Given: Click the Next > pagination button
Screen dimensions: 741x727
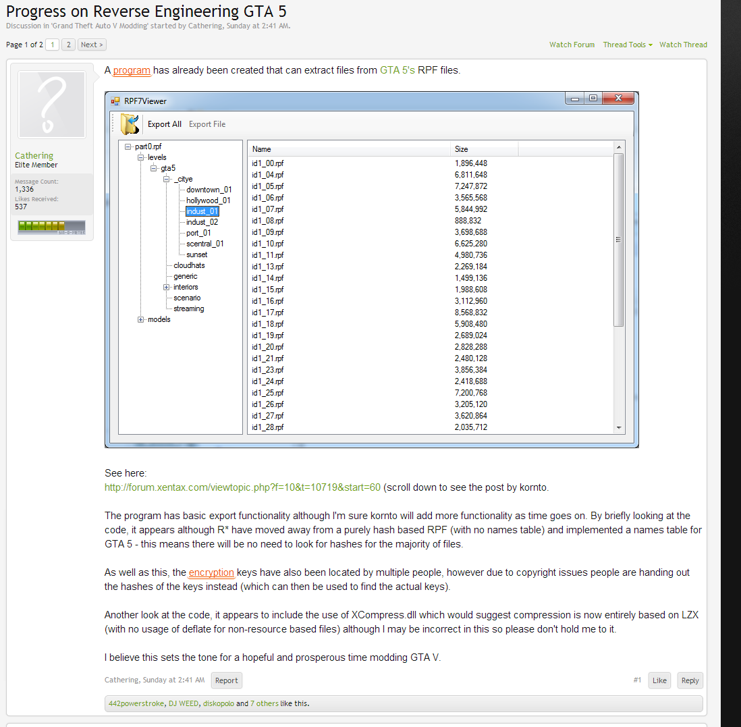Looking at the screenshot, I should coord(92,45).
